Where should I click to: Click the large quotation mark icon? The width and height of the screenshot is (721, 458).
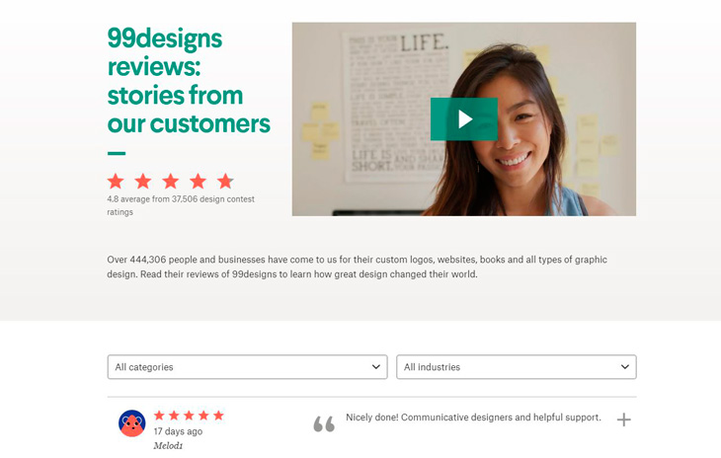tap(324, 423)
